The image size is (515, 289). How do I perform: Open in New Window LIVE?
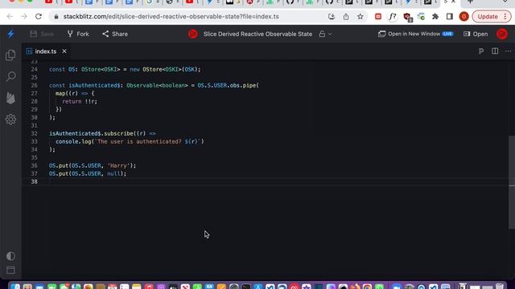point(416,34)
